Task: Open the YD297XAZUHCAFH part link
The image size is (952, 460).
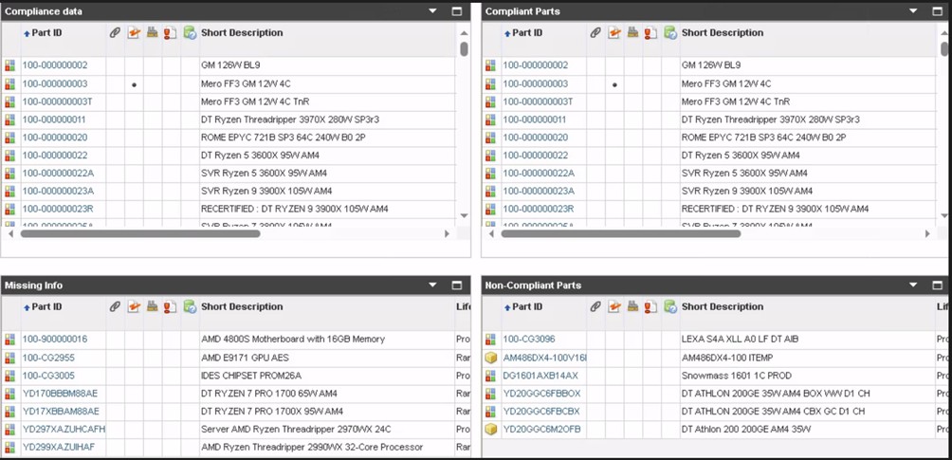Action: tap(64, 429)
